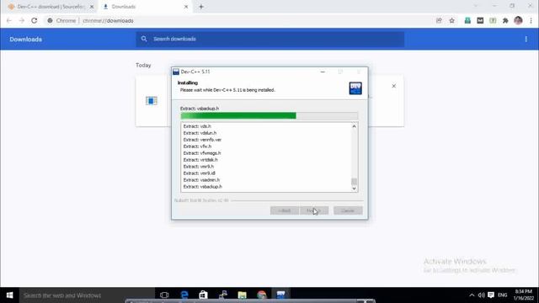Click the downloaded file's icon

click(152, 101)
